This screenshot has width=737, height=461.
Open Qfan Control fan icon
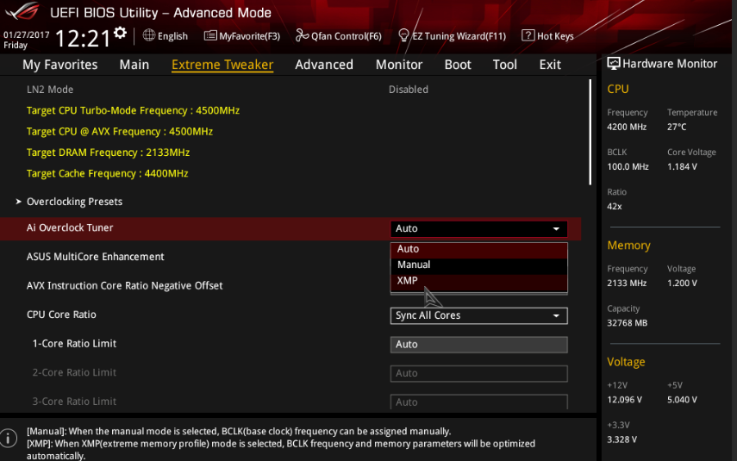point(302,35)
